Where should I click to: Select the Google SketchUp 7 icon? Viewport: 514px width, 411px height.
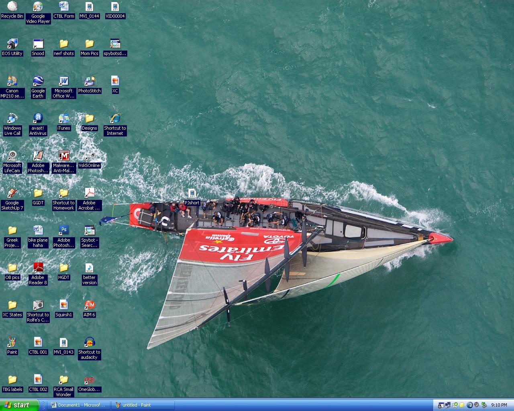tap(12, 193)
